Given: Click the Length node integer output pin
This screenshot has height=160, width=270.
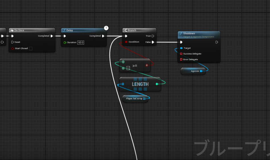Looking at the screenshot, I should pos(157,84).
